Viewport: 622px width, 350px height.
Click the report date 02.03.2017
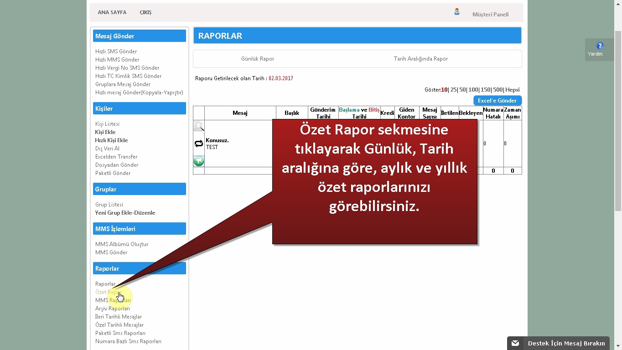[280, 78]
